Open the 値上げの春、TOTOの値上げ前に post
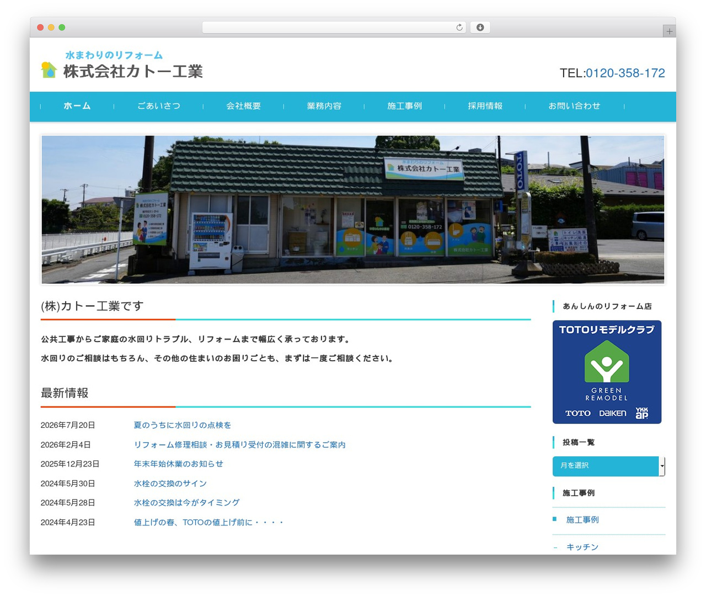The width and height of the screenshot is (706, 597). 209,522
